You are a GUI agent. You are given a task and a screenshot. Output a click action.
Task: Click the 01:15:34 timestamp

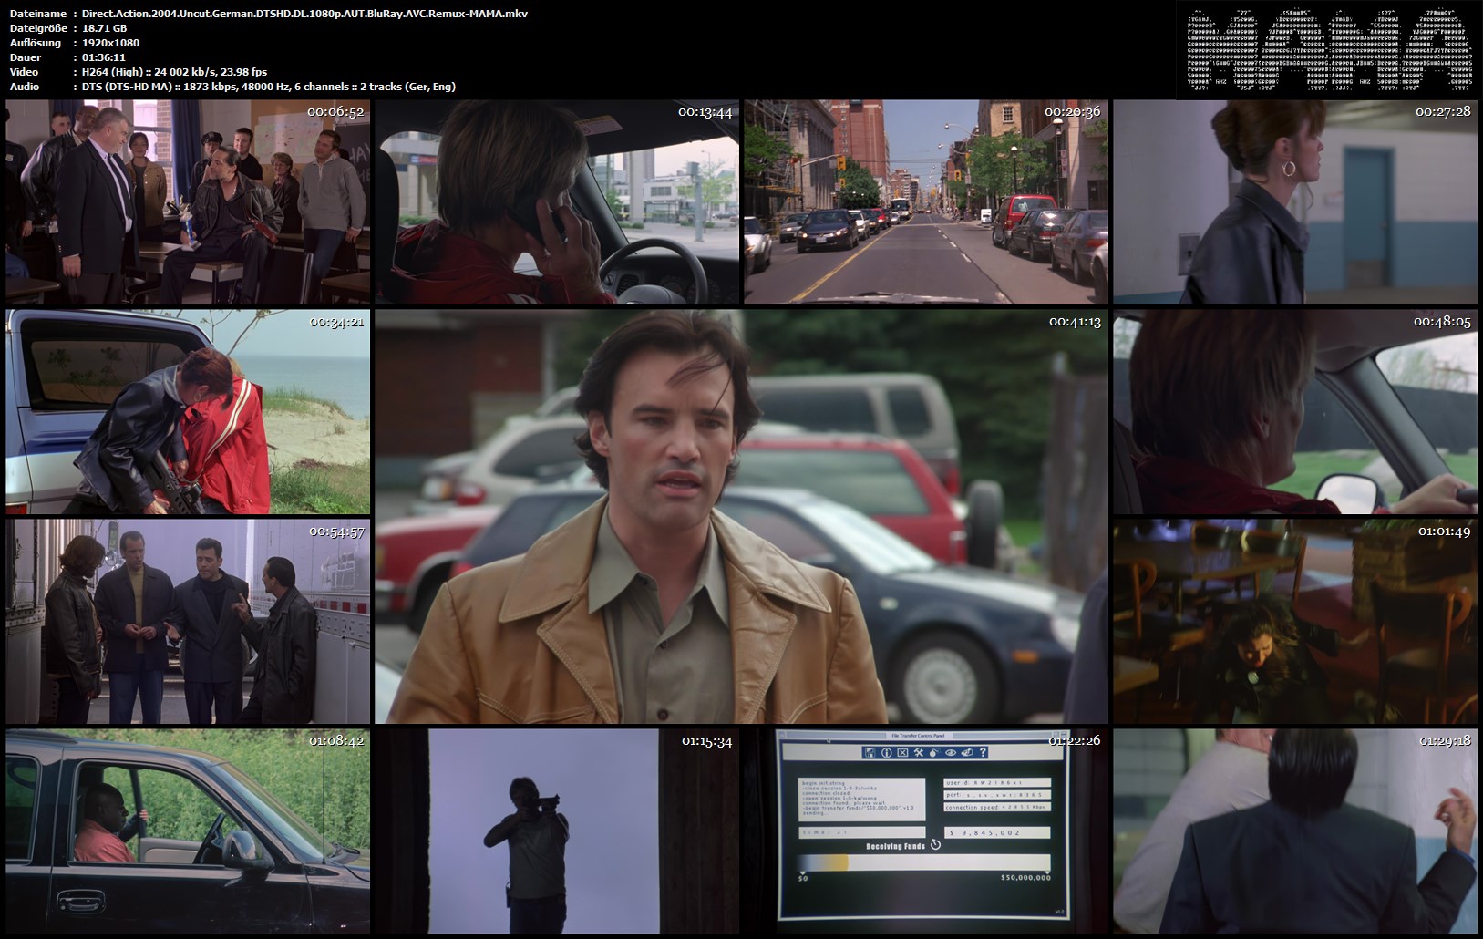pos(706,741)
